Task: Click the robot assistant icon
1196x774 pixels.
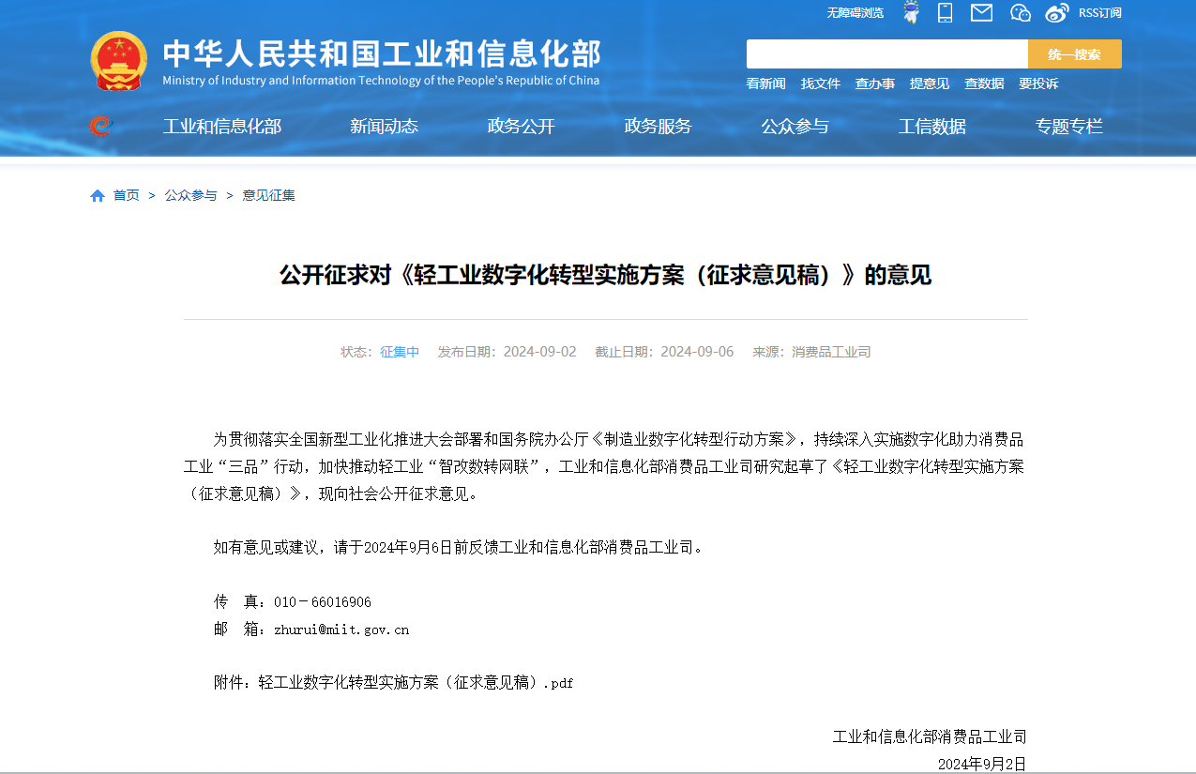Action: (x=911, y=12)
